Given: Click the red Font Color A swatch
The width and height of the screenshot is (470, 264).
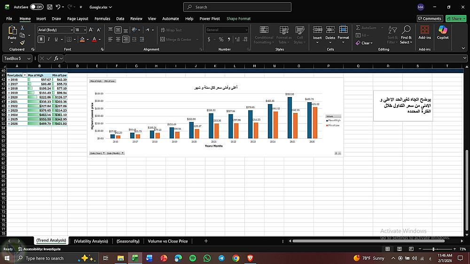Looking at the screenshot, I should coord(94,39).
